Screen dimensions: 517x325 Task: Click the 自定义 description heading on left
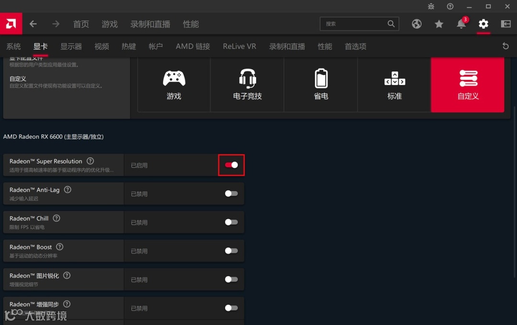pyautogui.click(x=18, y=79)
